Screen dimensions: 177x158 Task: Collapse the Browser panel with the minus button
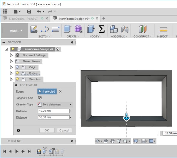(72, 42)
